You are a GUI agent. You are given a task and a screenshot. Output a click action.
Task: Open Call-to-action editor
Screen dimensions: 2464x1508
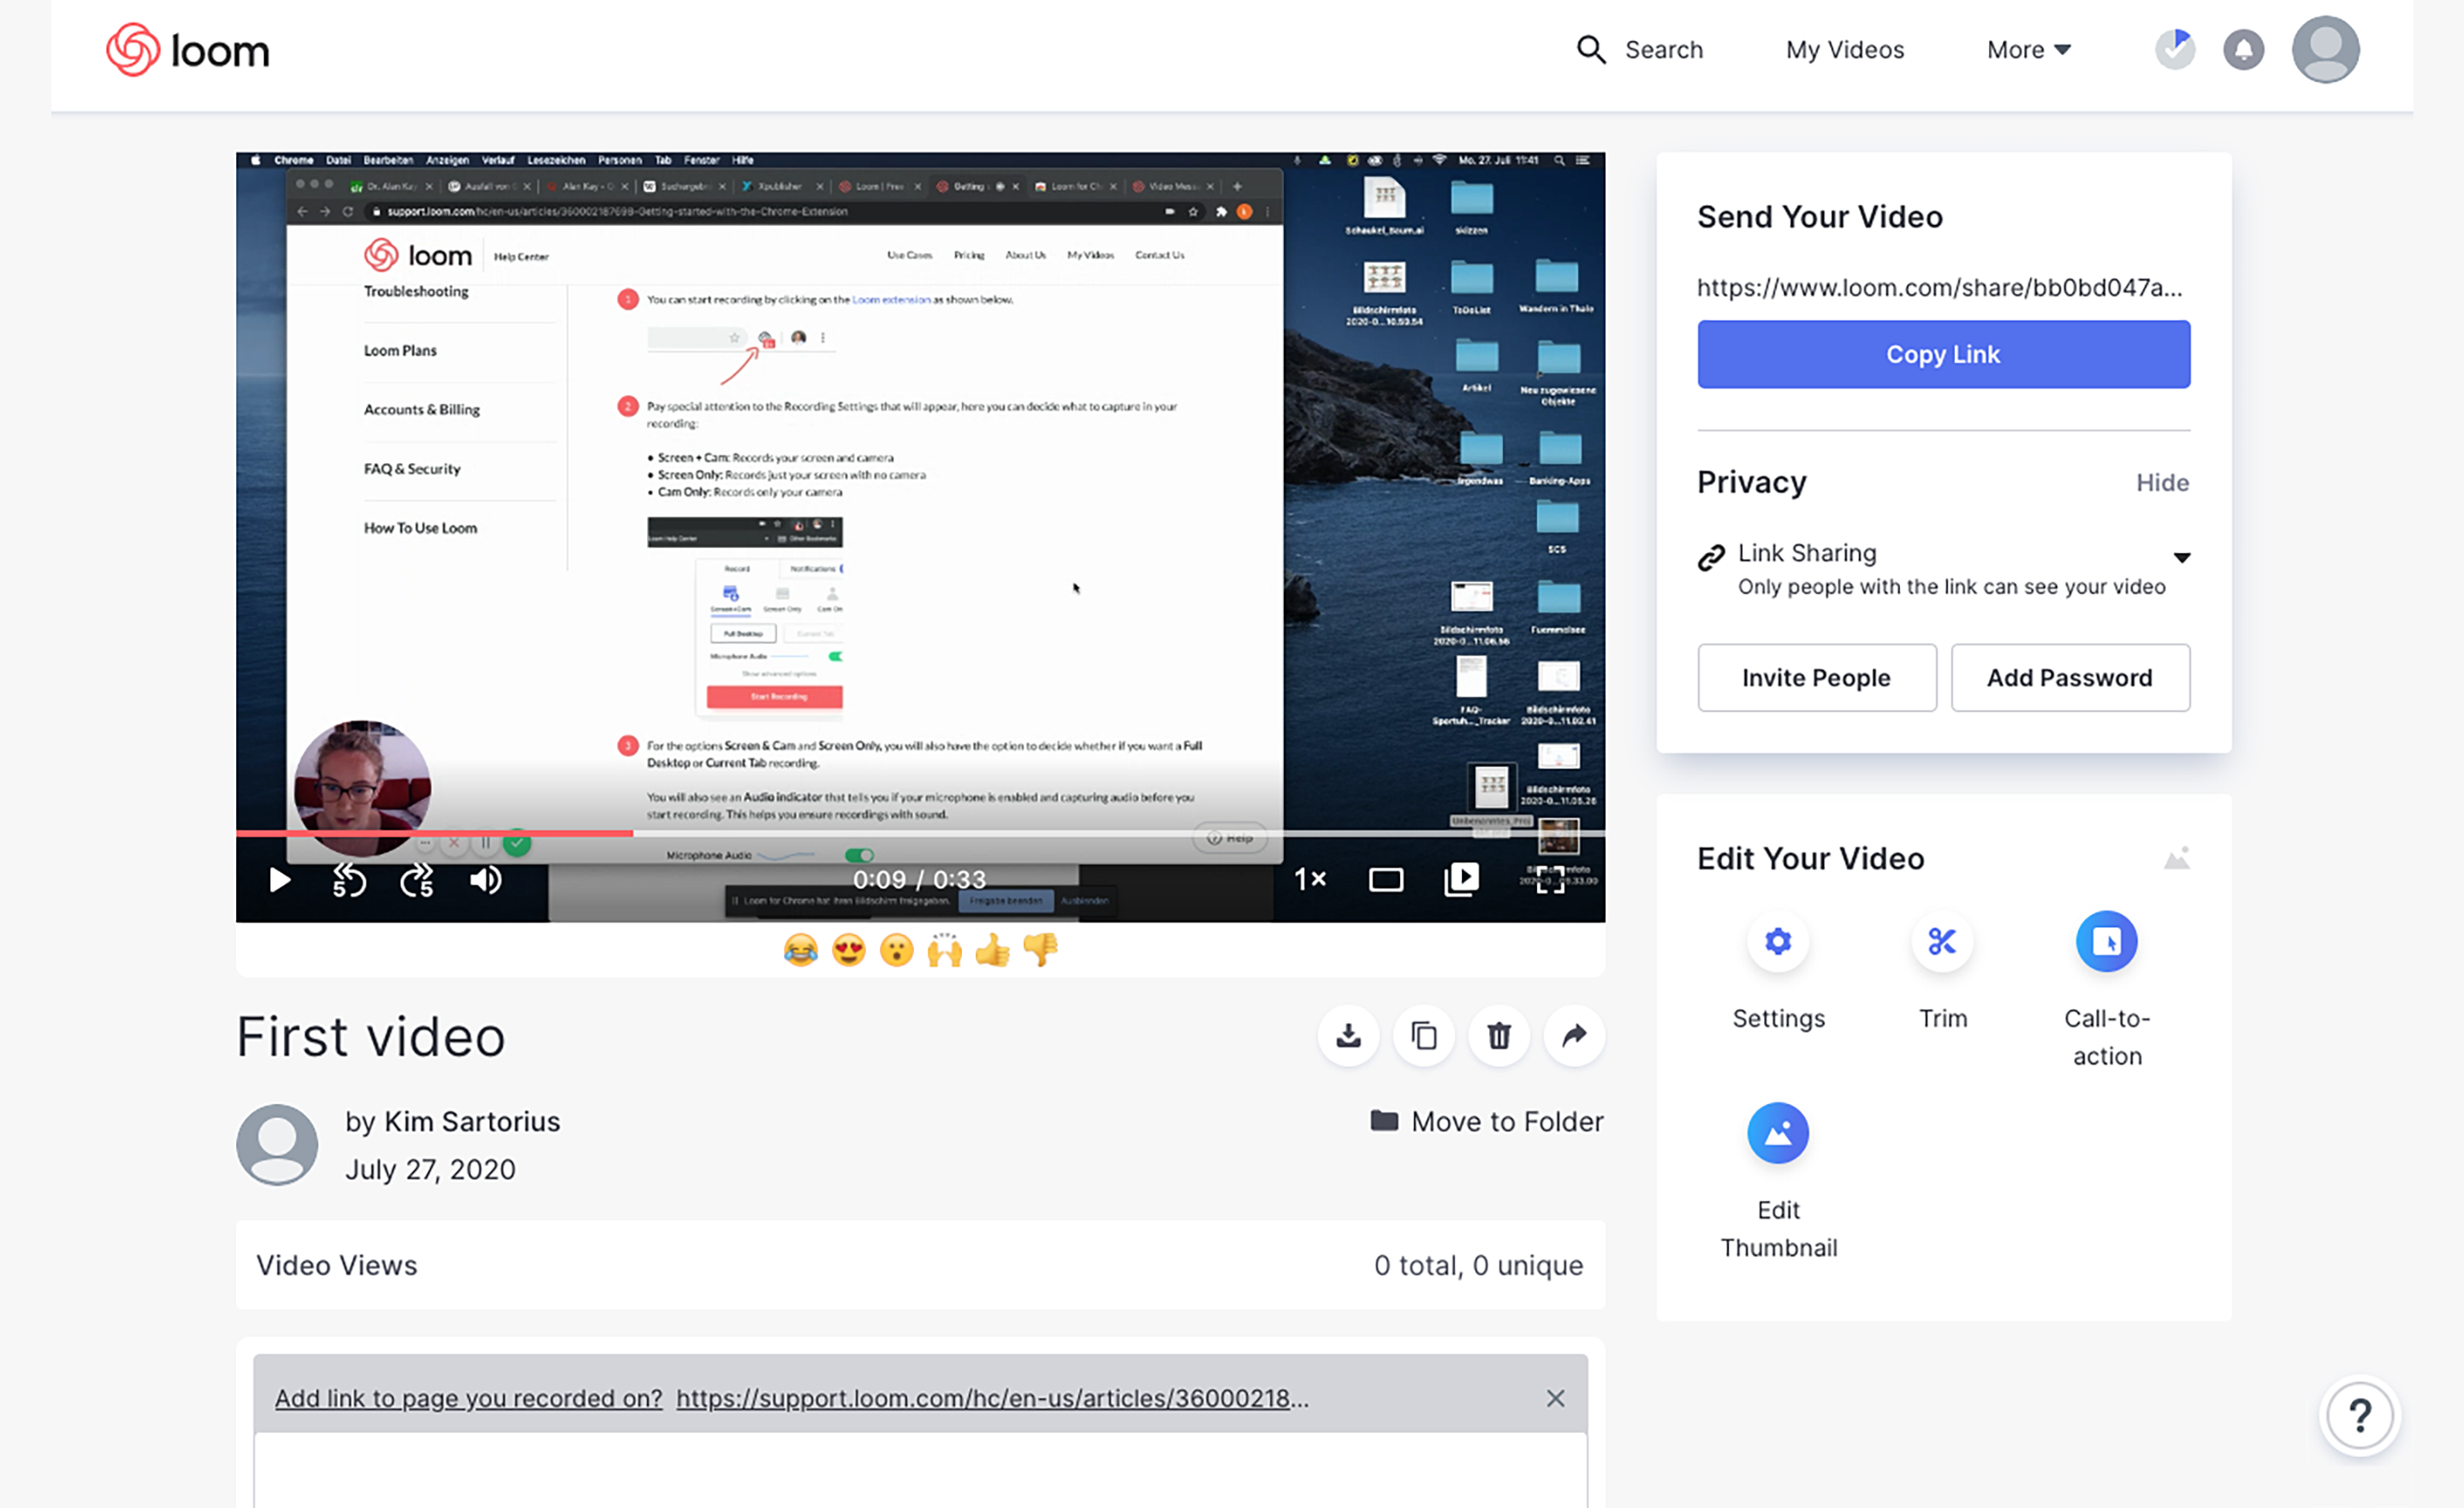click(x=2106, y=942)
